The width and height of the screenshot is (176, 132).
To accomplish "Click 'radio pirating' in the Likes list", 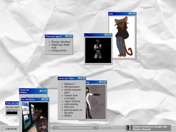I will click(x=71, y=104).
